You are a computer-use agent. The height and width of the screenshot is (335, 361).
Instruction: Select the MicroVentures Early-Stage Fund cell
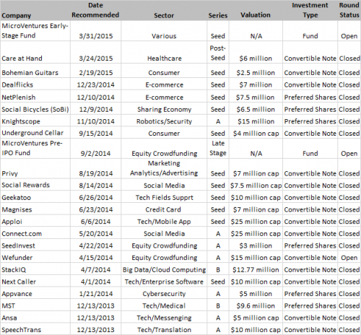(x=35, y=30)
